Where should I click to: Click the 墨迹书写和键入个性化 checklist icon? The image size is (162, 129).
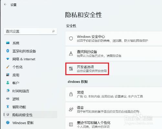click(71, 124)
